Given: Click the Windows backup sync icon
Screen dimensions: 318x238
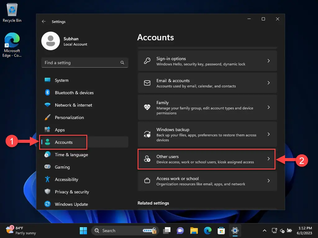Looking at the screenshot, I should [x=147, y=134].
